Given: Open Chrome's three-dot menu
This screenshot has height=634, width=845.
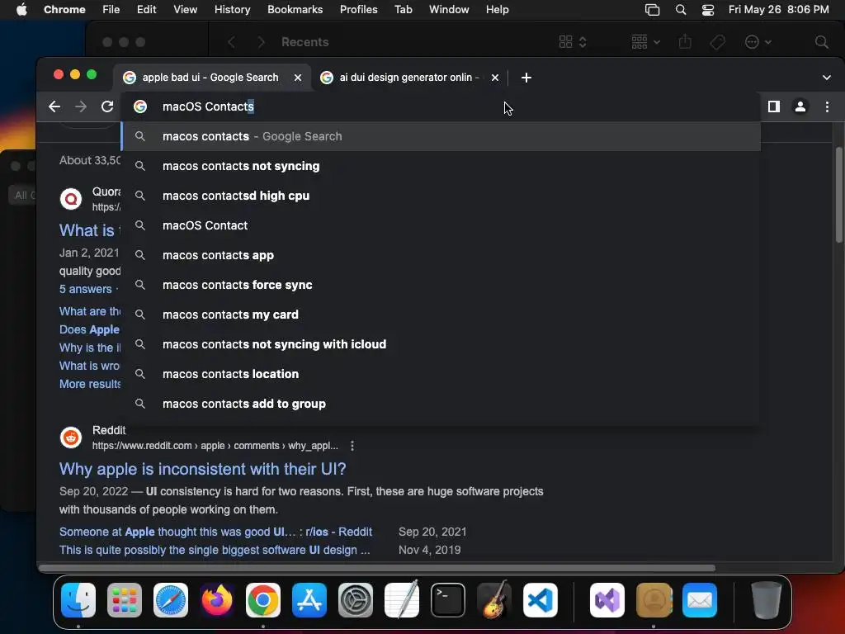Looking at the screenshot, I should coord(827,106).
